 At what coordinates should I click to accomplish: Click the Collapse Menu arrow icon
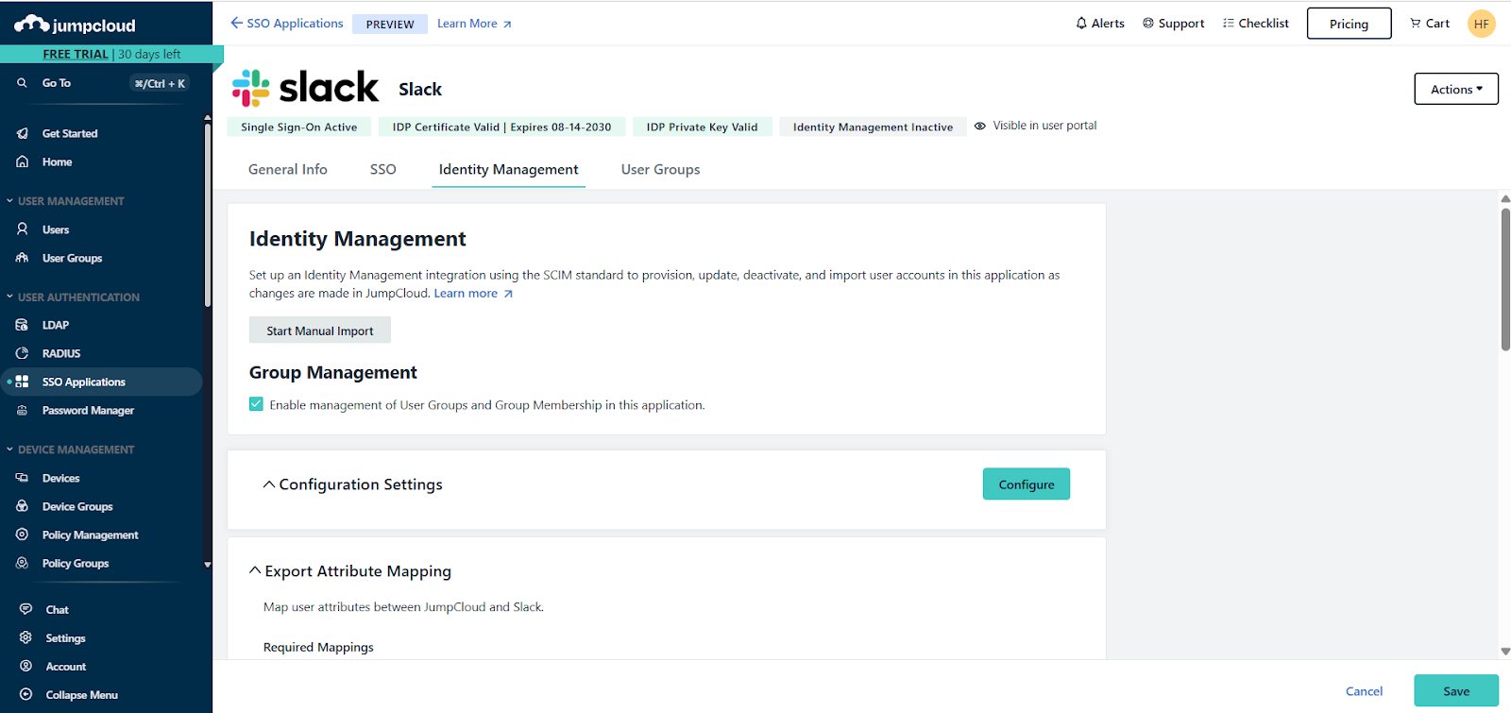coord(25,694)
